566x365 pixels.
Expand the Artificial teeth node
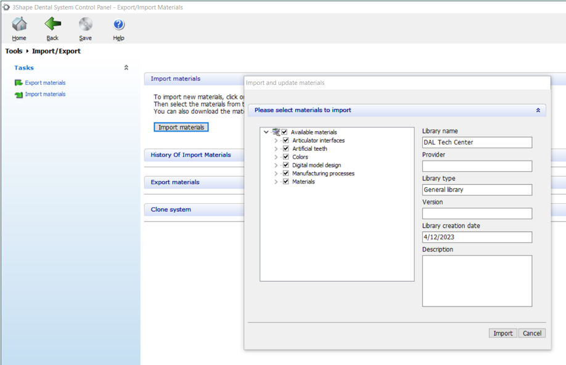pos(276,149)
